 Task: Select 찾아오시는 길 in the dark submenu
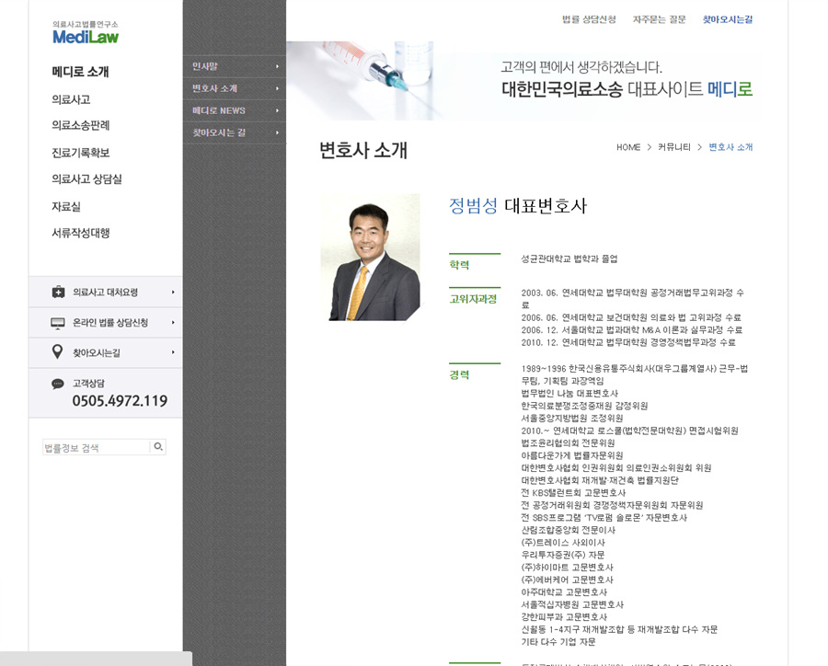coord(219,132)
